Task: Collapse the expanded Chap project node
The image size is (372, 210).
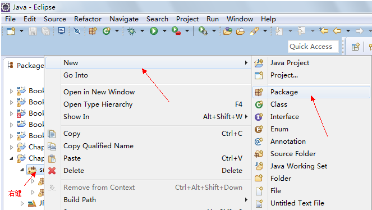Action: click(11, 158)
